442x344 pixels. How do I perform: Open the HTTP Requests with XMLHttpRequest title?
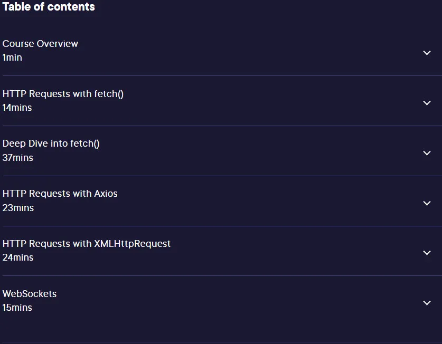pyautogui.click(x=87, y=244)
